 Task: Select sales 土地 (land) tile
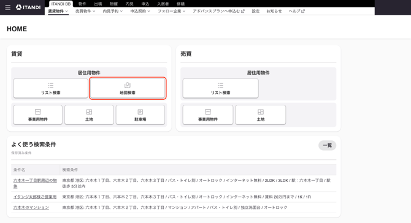261,115
